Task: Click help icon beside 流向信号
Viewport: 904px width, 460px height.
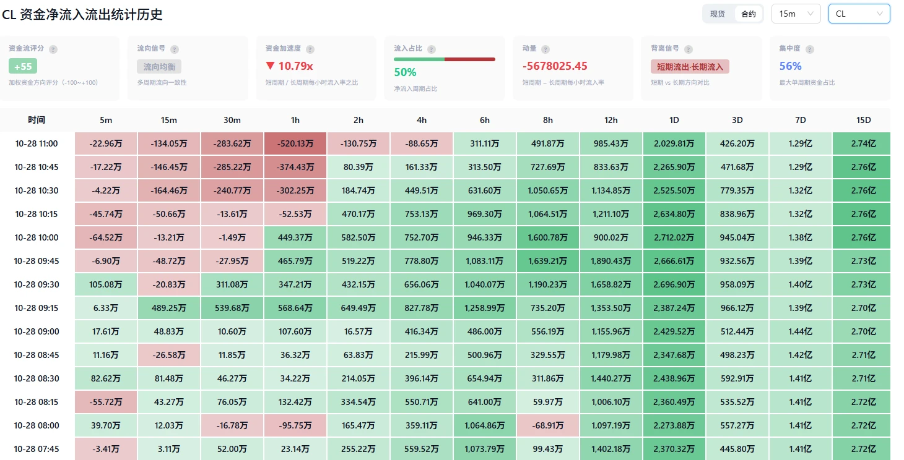Action: point(175,49)
